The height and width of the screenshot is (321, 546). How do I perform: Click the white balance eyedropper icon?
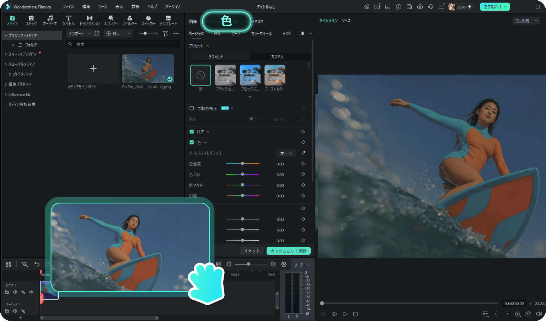[x=303, y=153]
